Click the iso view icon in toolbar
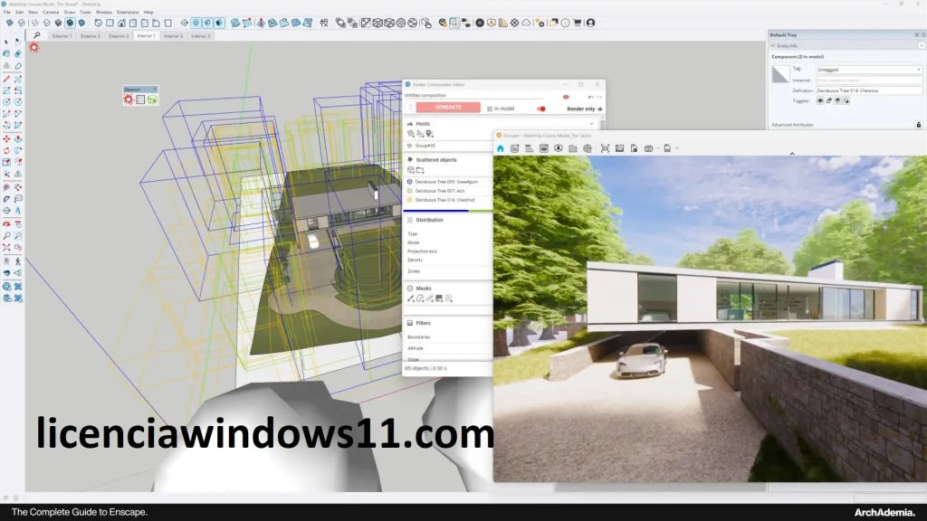The height and width of the screenshot is (521, 927). [98, 23]
